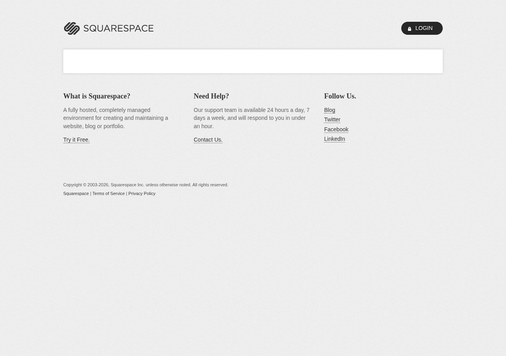Select the 'What is Squarespace?' heading

coord(97,96)
